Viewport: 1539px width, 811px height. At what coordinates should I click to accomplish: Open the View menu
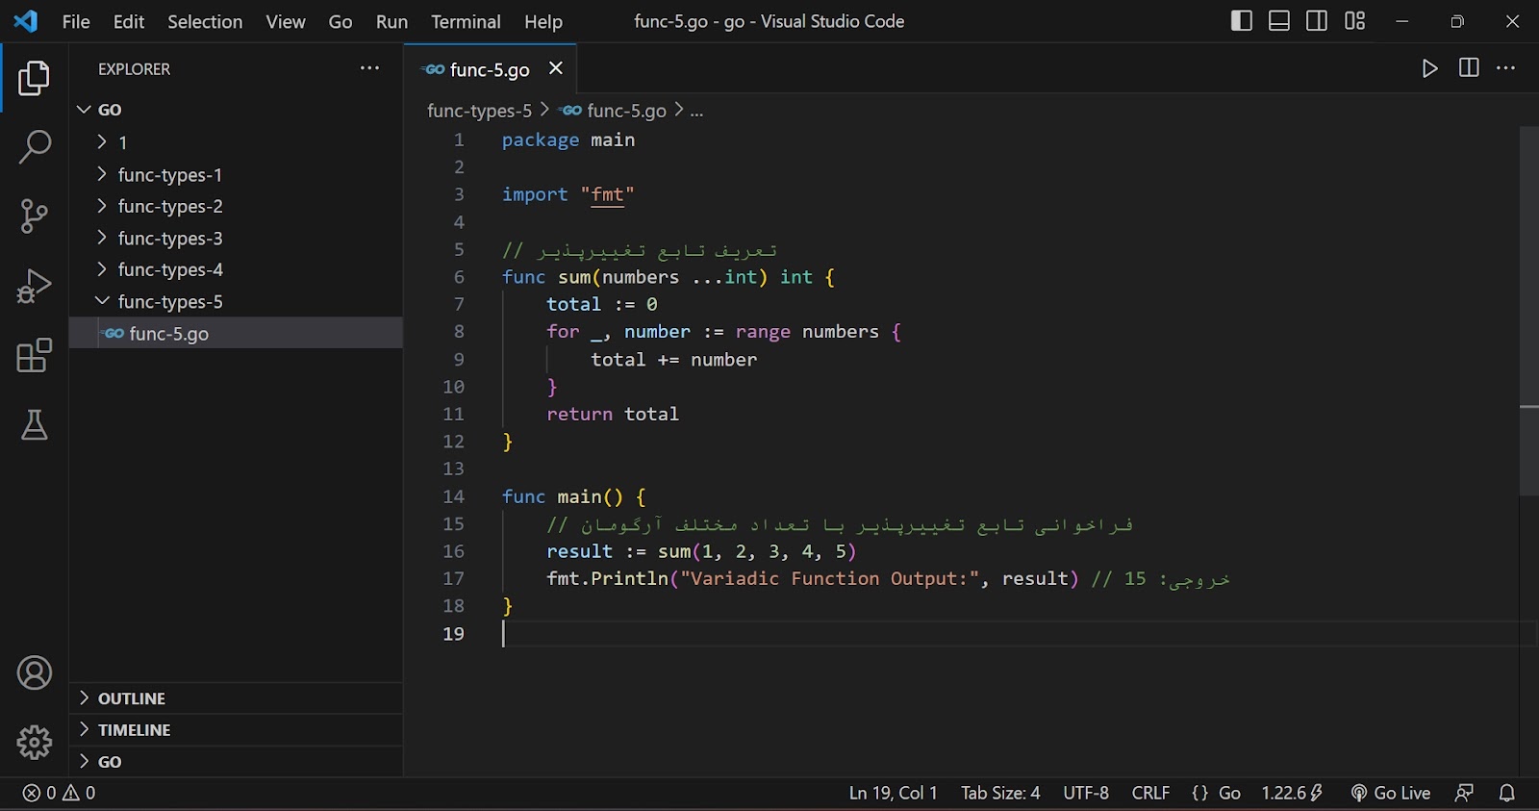286,21
